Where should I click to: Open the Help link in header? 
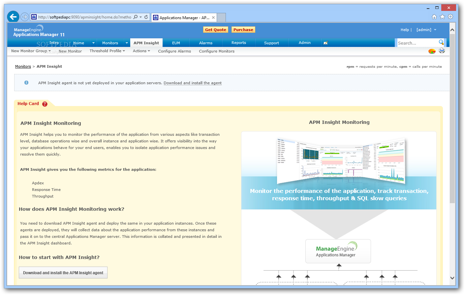coord(405,30)
